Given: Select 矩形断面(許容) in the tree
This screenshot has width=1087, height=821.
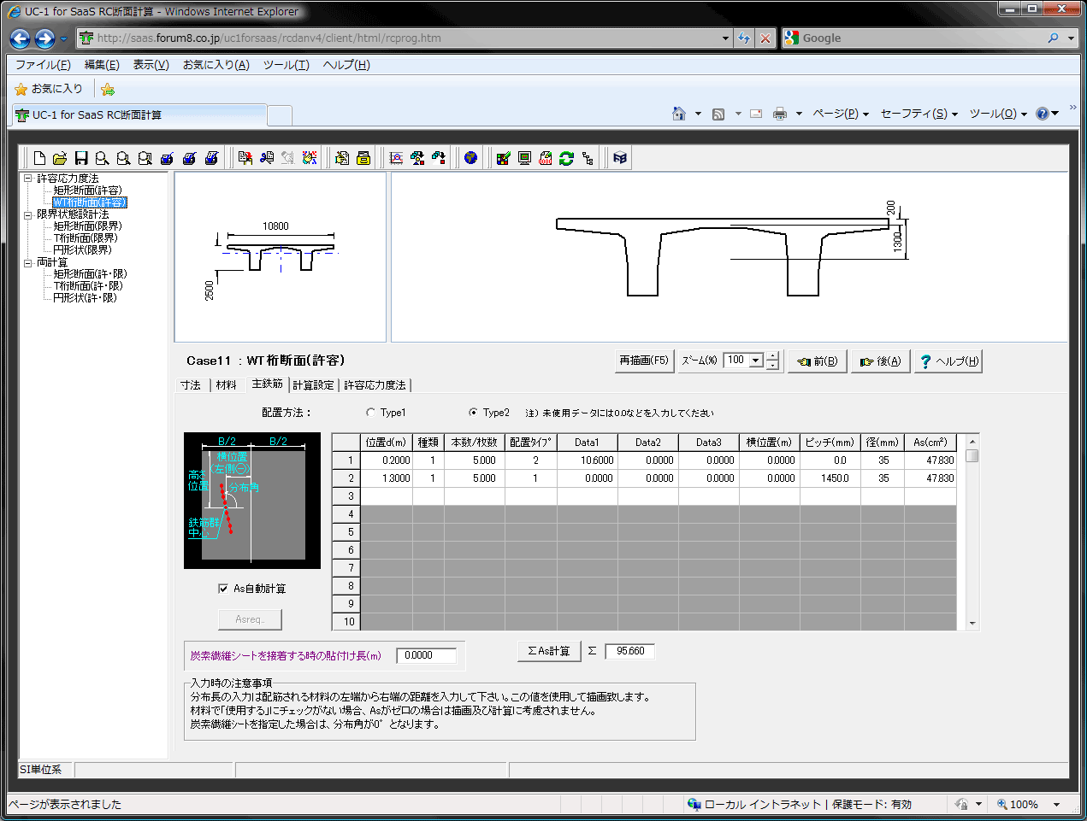Looking at the screenshot, I should tap(87, 191).
